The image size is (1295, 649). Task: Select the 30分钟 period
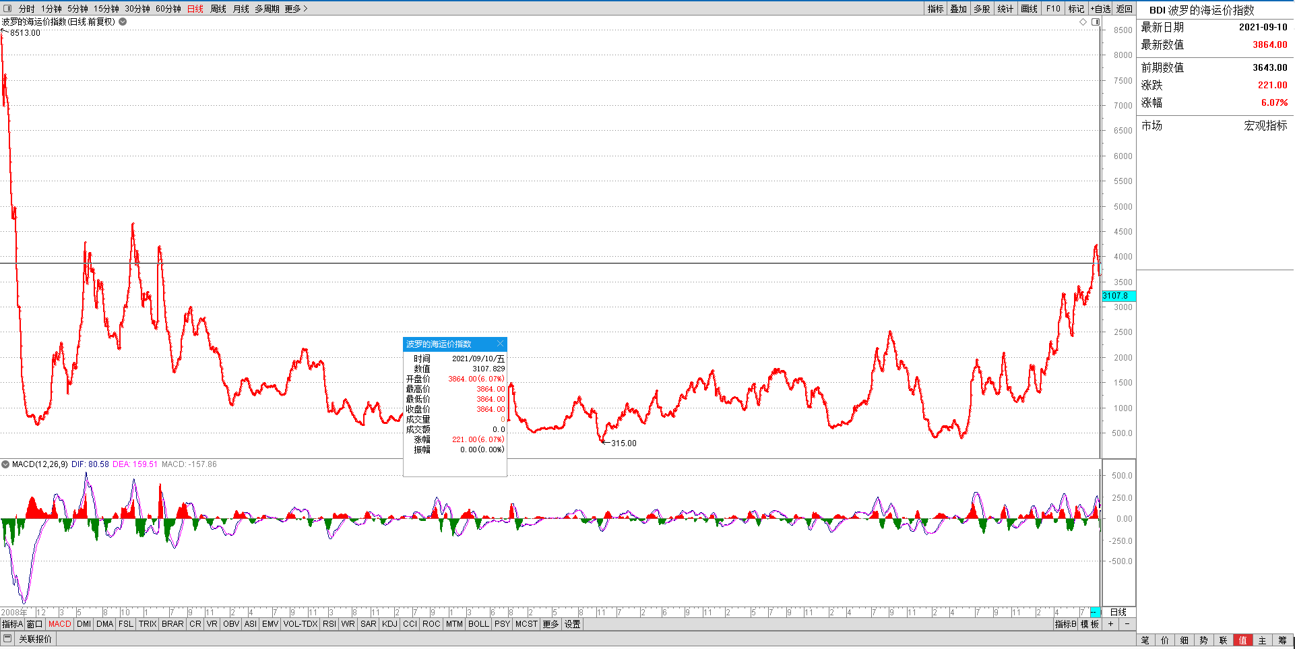pyautogui.click(x=137, y=9)
